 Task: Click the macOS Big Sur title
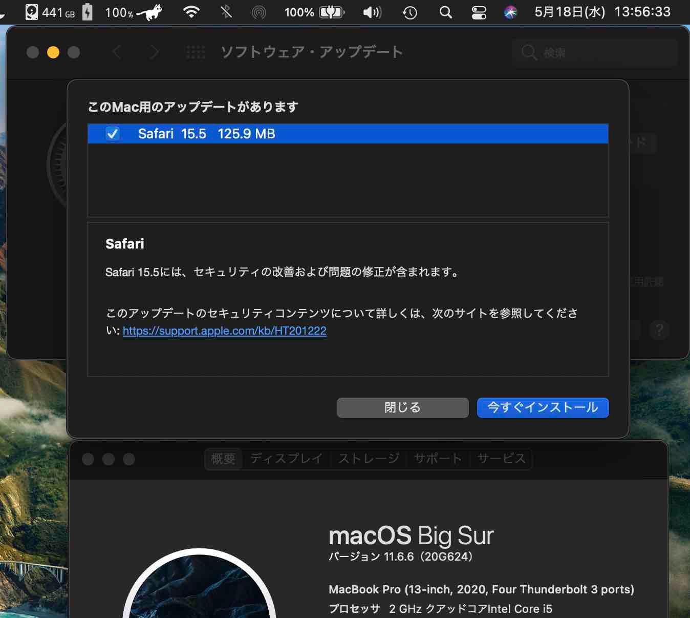point(411,536)
